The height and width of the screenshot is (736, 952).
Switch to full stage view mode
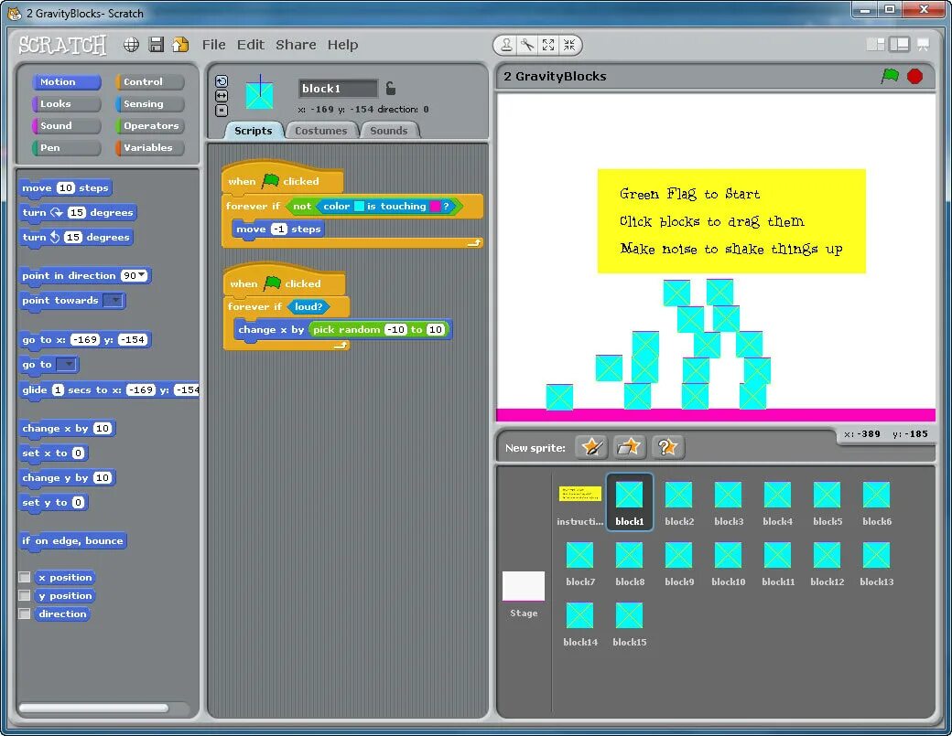(899, 44)
